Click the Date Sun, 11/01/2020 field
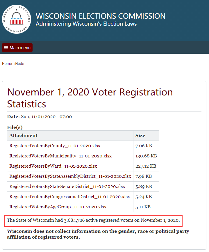The image size is (209, 252). tap(40, 117)
